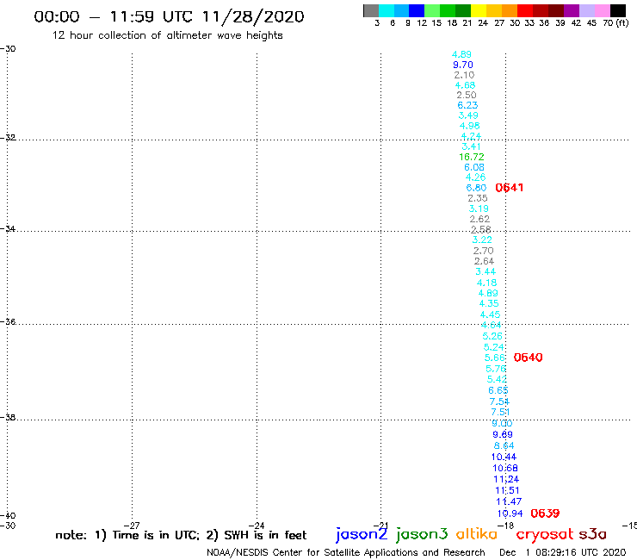637x560 pixels.
Task: Select the 6.23 wave height reading
Action: pos(467,105)
